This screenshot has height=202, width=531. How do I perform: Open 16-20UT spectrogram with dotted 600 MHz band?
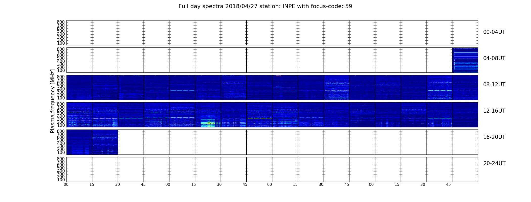[105, 142]
